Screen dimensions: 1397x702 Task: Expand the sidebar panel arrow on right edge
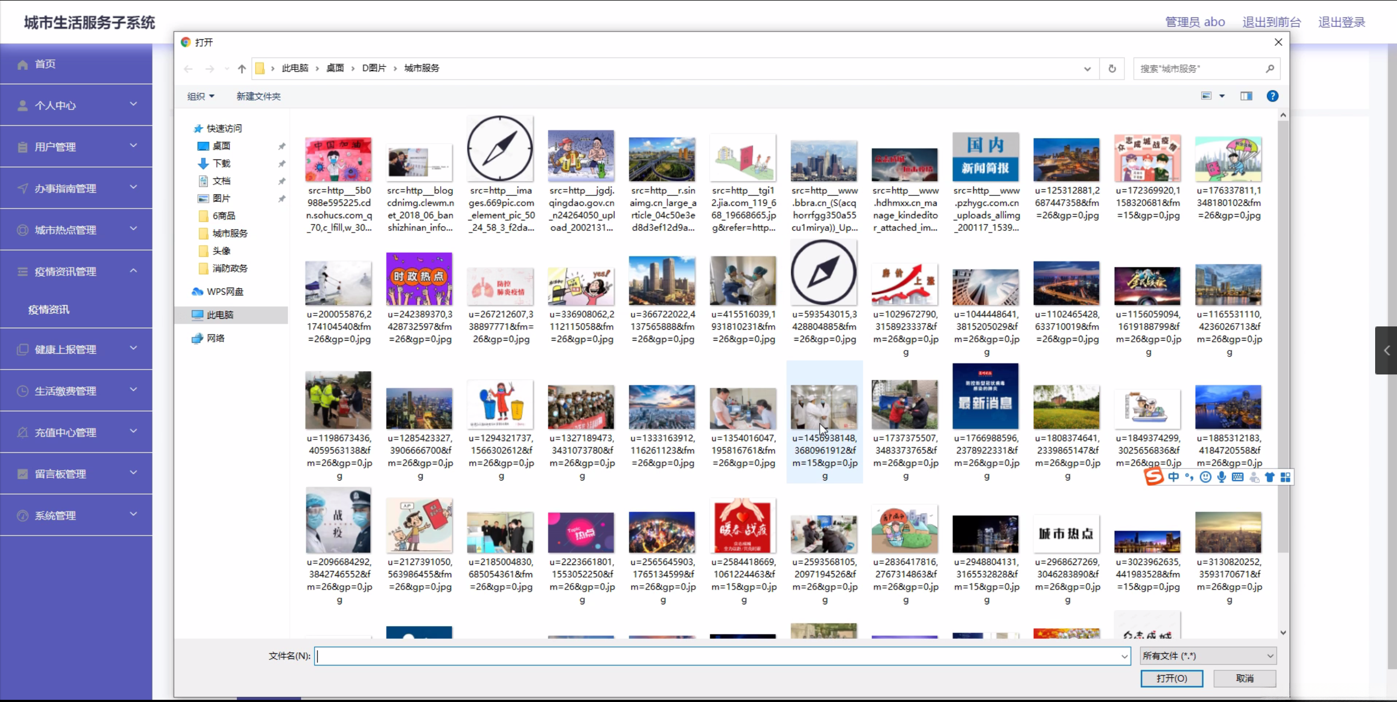[1386, 350]
